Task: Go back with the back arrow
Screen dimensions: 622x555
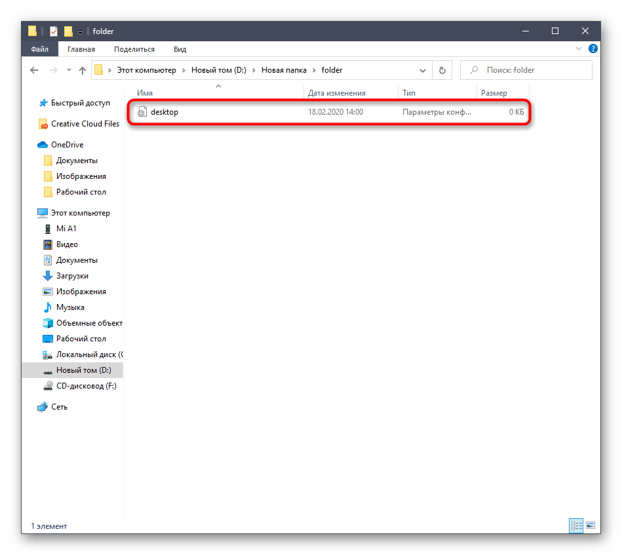Action: [35, 70]
